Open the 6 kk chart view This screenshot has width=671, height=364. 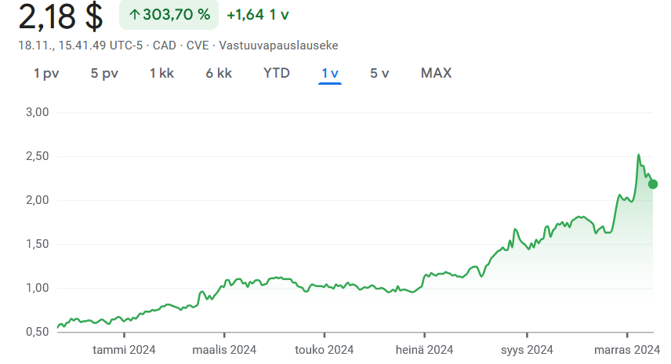(219, 73)
